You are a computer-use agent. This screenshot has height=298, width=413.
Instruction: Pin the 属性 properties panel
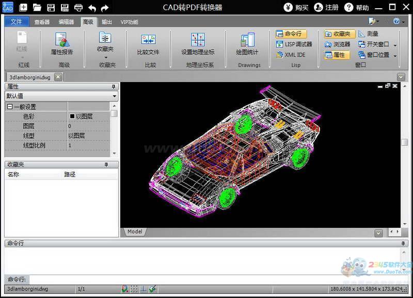[x=114, y=87]
